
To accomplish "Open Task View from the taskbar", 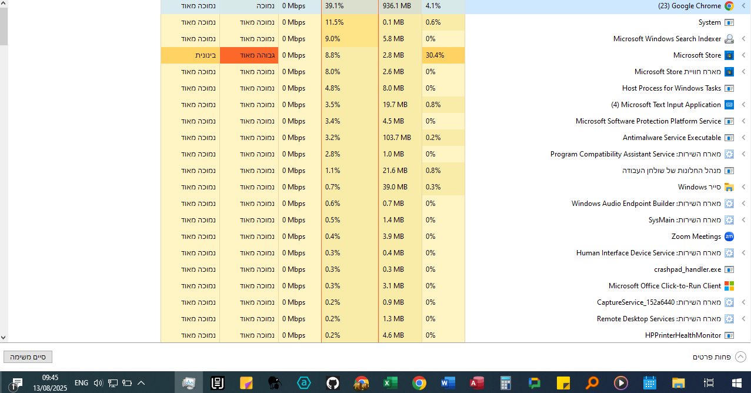I will point(708,383).
